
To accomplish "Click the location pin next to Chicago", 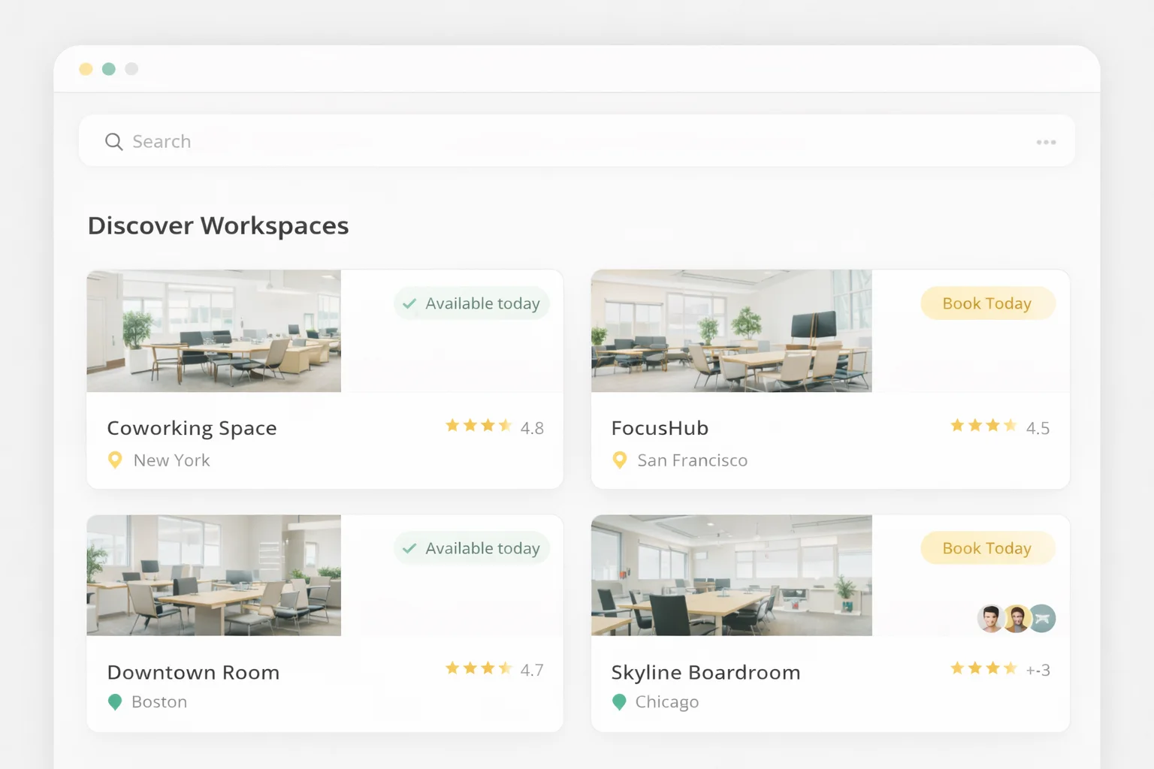I will (619, 702).
